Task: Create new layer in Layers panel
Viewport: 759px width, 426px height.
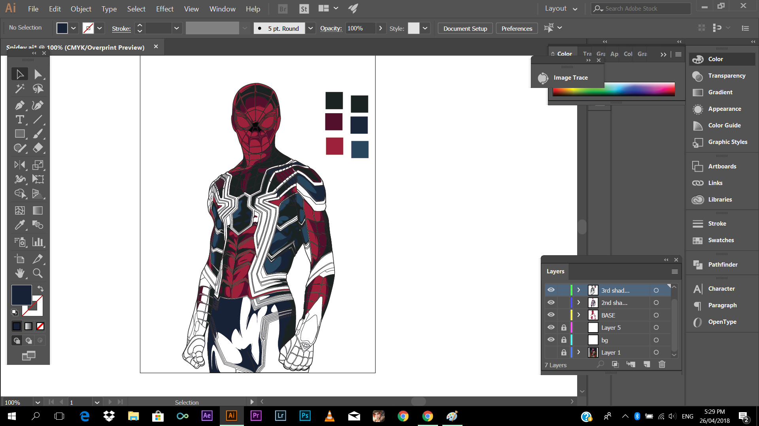Action: tap(647, 364)
